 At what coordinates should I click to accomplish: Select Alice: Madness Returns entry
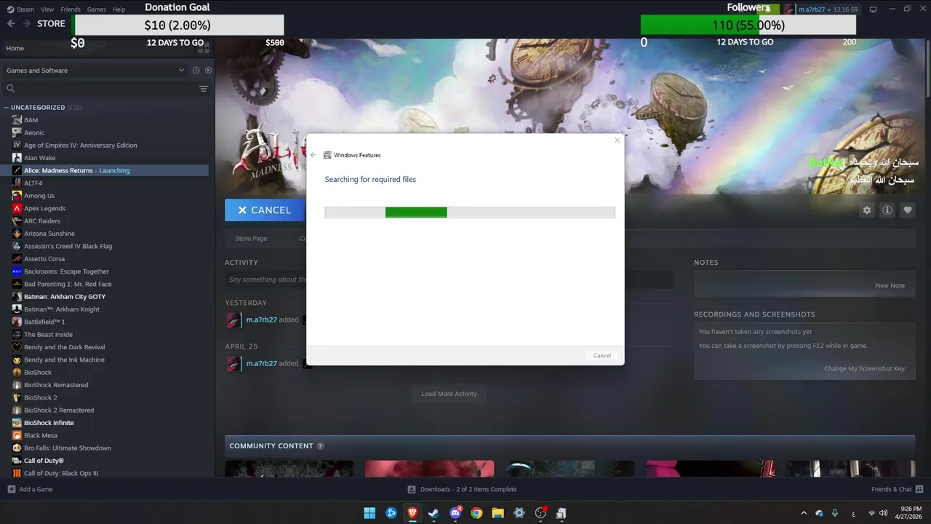106,170
